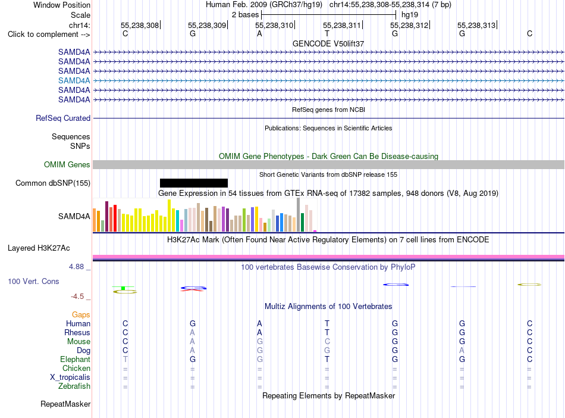The width and height of the screenshot is (565, 418).
Task: Click 'Click to complement -->' to complement bases
Action: [49, 35]
